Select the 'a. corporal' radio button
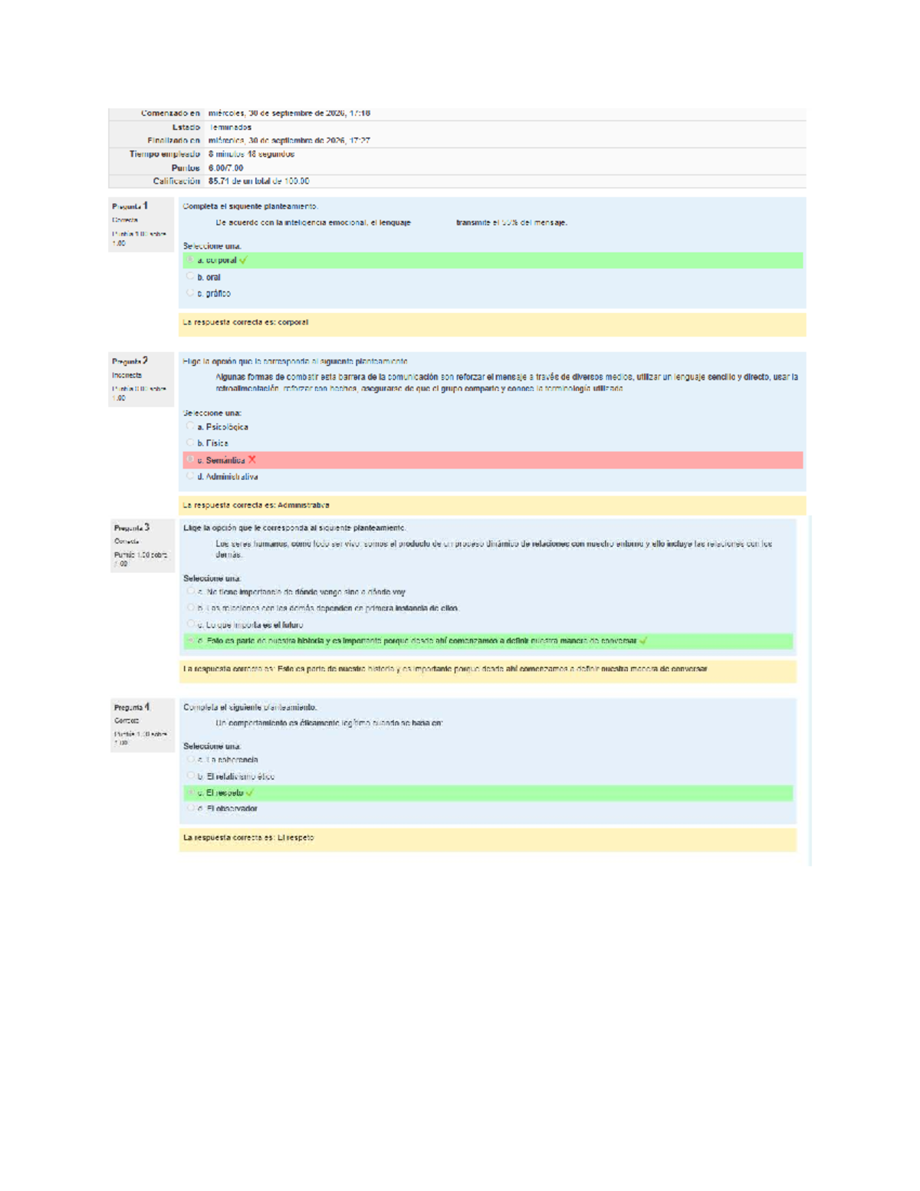The image size is (920, 1191). coord(190,260)
